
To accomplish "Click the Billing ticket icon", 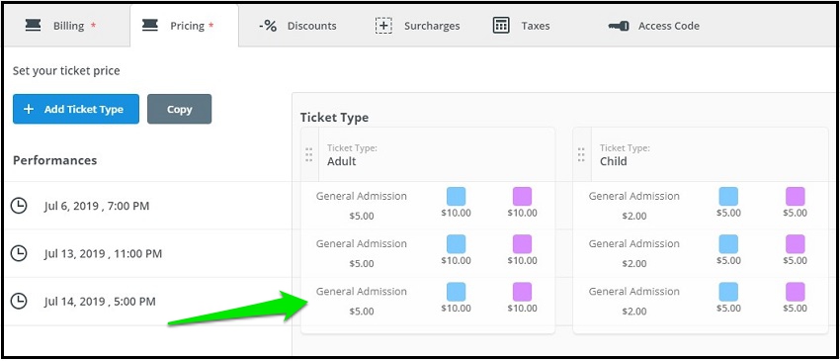I will 34,25.
